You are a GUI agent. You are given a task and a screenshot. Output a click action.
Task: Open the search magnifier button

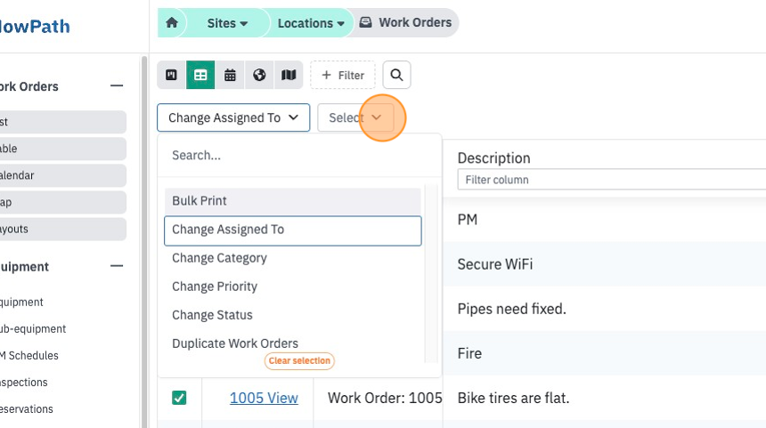[x=396, y=75]
